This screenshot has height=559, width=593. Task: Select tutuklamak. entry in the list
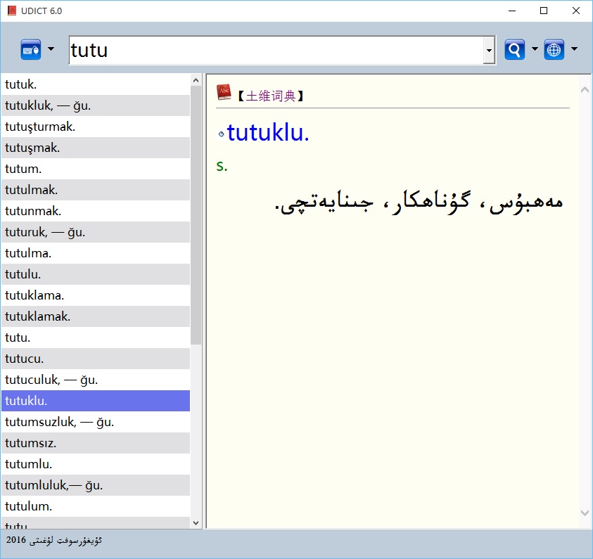(37, 316)
